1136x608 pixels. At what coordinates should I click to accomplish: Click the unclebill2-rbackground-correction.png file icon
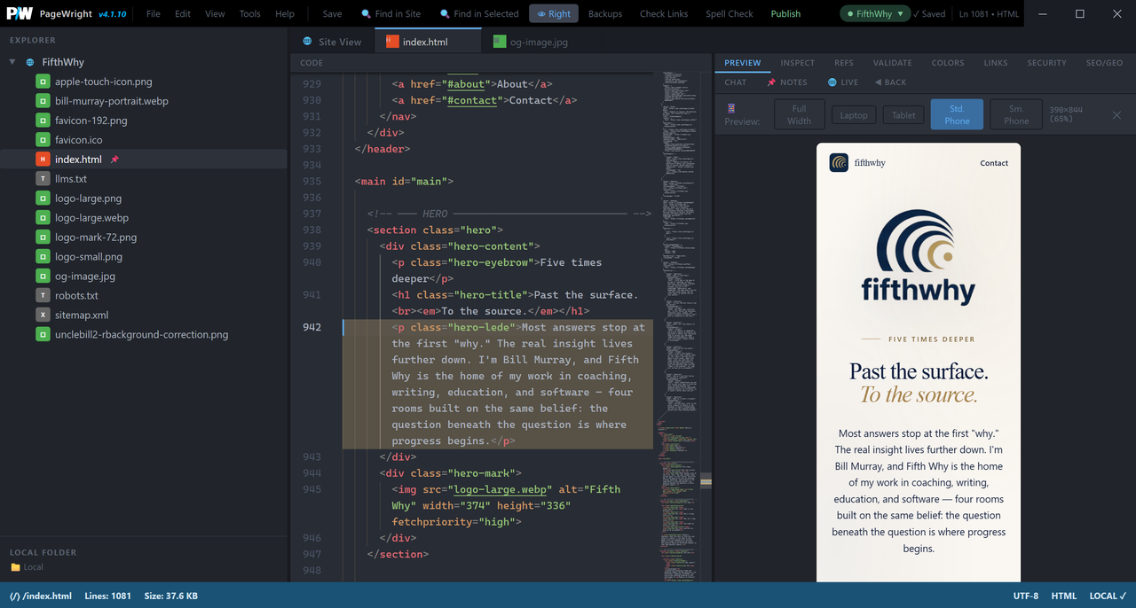click(43, 335)
